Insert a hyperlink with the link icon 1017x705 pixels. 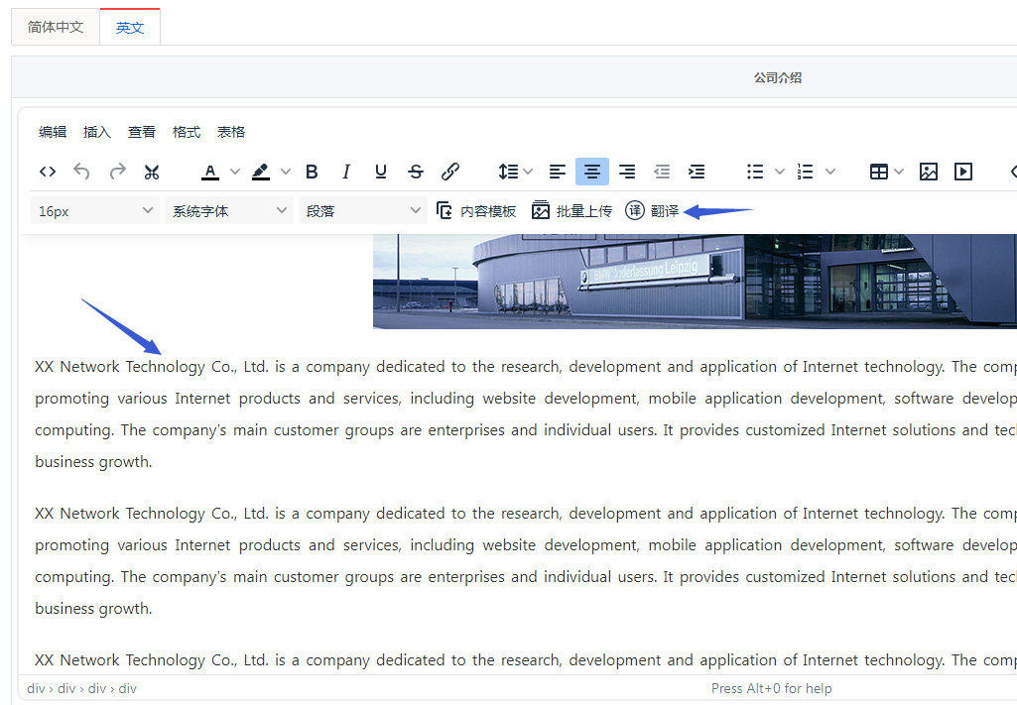coord(450,172)
